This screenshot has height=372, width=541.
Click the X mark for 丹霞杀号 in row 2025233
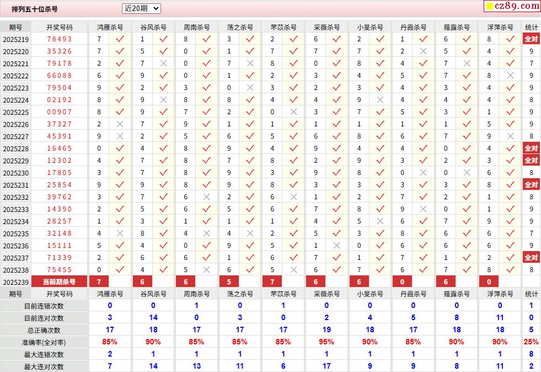pos(424,209)
